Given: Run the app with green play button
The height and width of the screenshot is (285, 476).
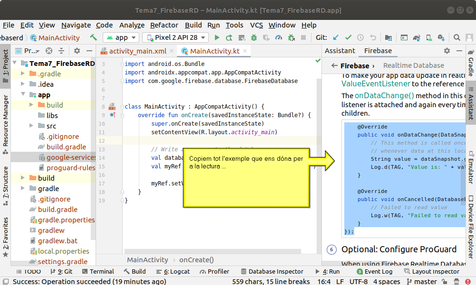Looking at the screenshot, I should 217,37.
